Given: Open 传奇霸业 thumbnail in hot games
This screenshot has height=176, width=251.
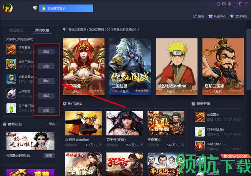Looking at the screenshot, I should [166, 123].
